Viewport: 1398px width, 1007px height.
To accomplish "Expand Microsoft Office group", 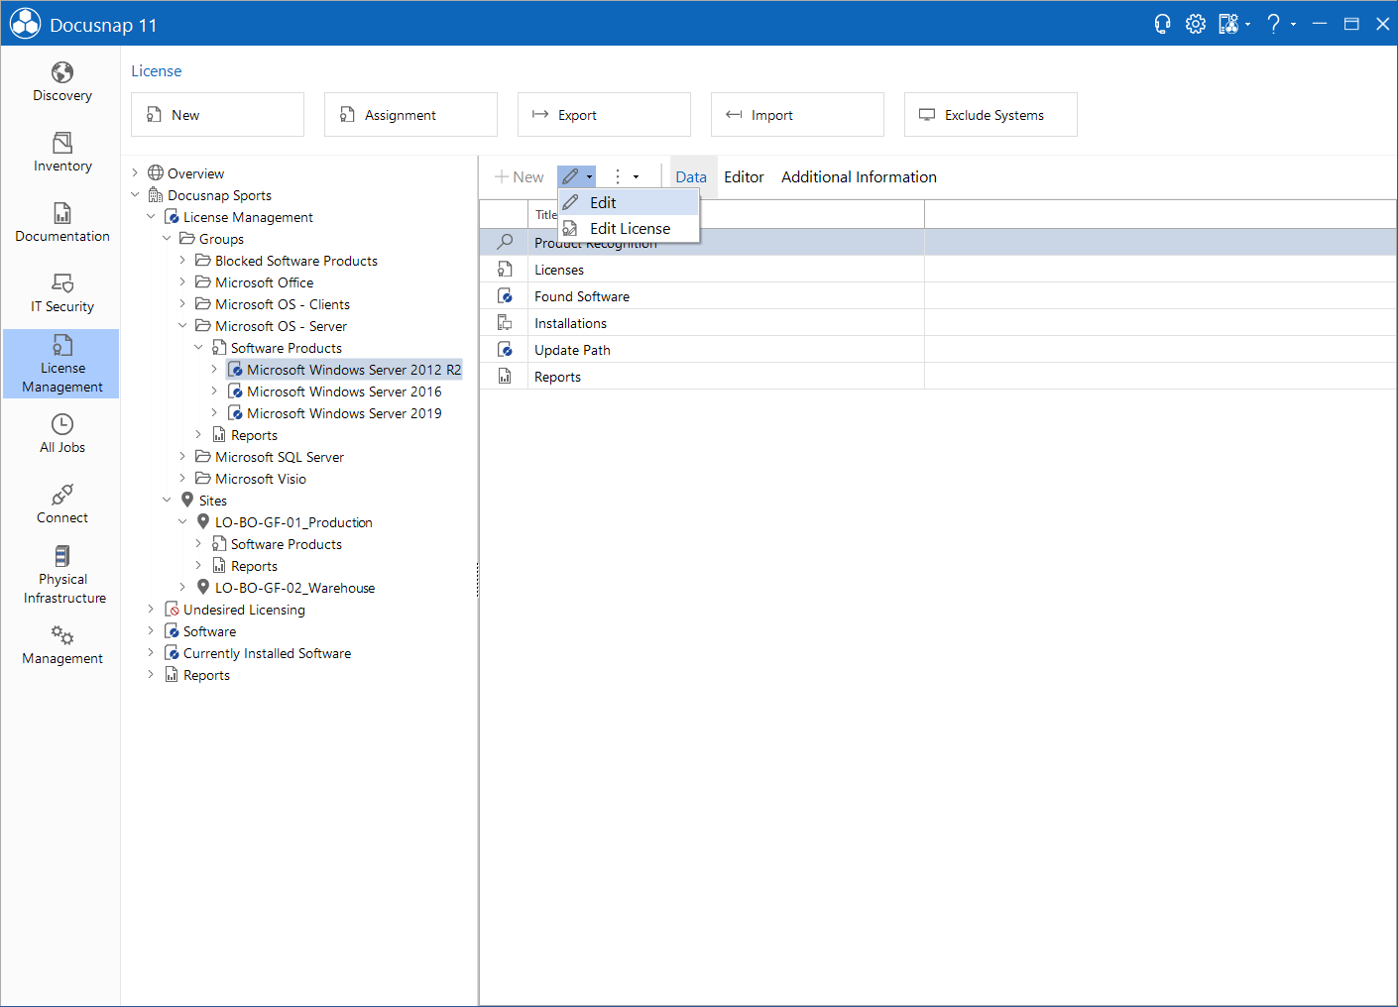I will coord(182,281).
